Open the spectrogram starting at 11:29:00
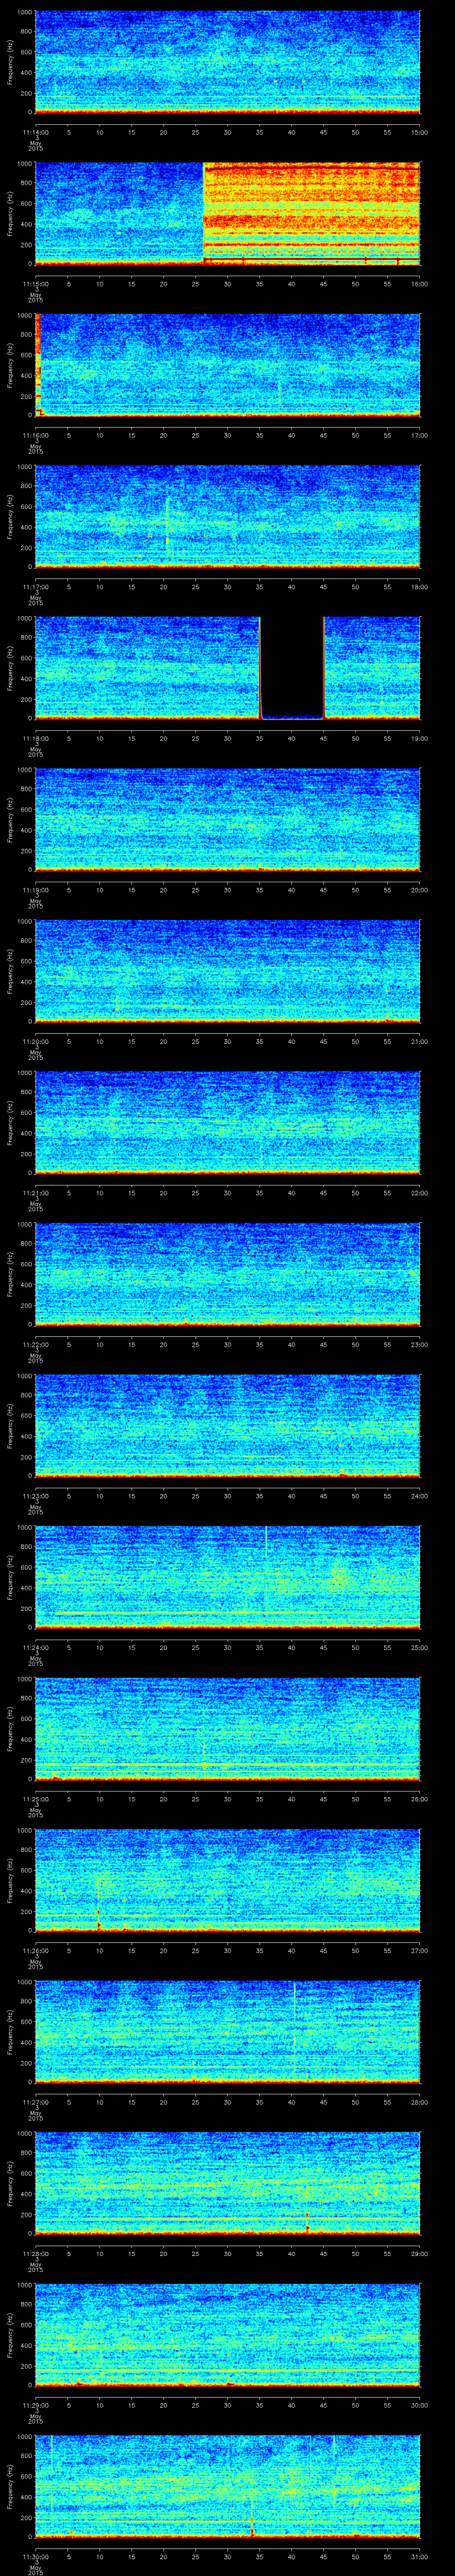The height and width of the screenshot is (2576, 455). point(227,2335)
